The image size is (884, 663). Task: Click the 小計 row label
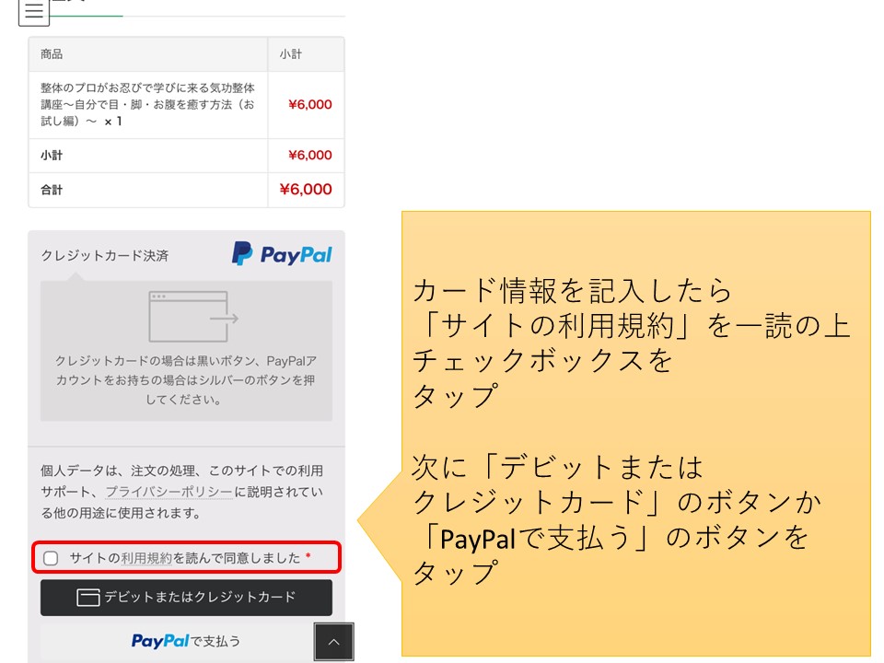tap(52, 156)
